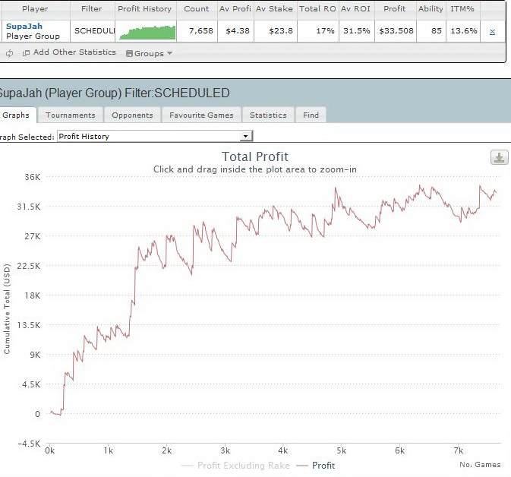The width and height of the screenshot is (511, 477).
Task: Select the Statistics tab
Action: tap(268, 115)
